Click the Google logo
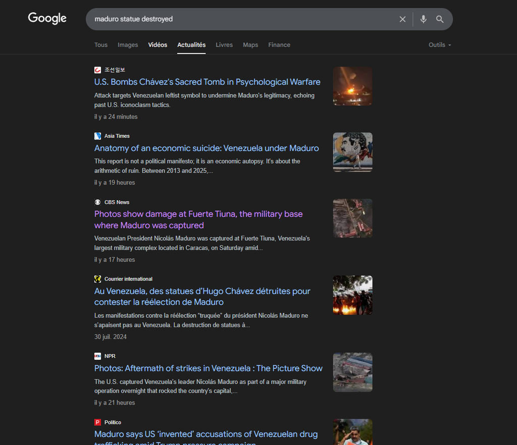Image resolution: width=517 pixels, height=445 pixels. pos(47,19)
